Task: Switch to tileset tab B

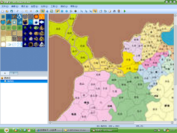Action: coord(14,73)
